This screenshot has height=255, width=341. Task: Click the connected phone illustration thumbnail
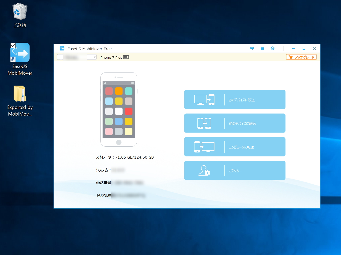[119, 109]
